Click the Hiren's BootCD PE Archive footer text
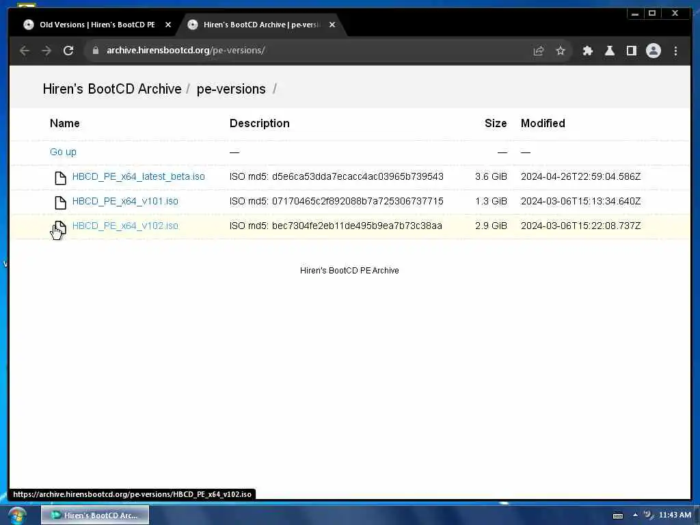This screenshot has width=700, height=525. (349, 271)
